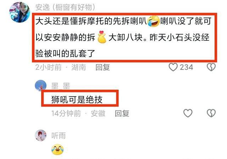Click the 2小时前 · 湖南 timestamp
Image resolution: width=227 pixels, height=159 pixels.
(x=61, y=67)
